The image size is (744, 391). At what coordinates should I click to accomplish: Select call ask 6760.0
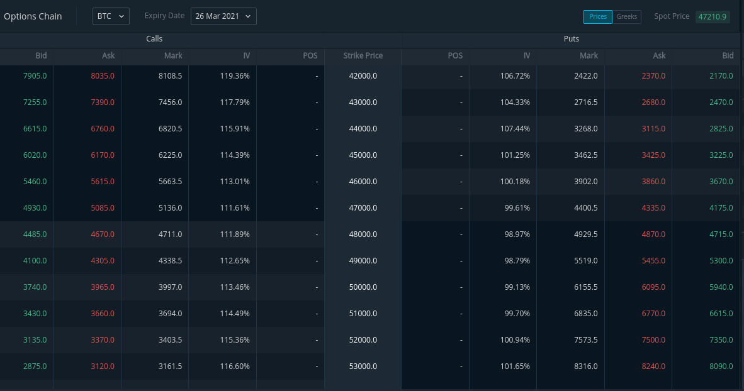tap(103, 128)
